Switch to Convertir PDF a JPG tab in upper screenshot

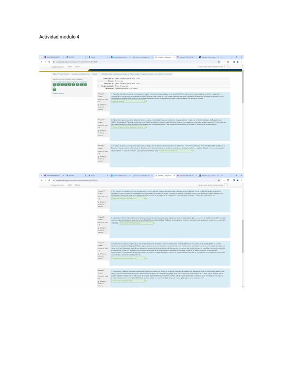pos(187,57)
